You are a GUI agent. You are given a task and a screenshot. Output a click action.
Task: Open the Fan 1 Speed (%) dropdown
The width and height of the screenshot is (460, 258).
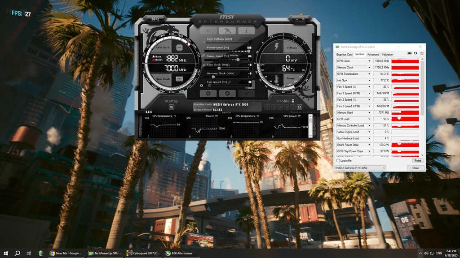click(x=369, y=87)
